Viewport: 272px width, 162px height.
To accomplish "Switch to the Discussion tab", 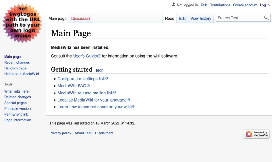I will [80, 19].
